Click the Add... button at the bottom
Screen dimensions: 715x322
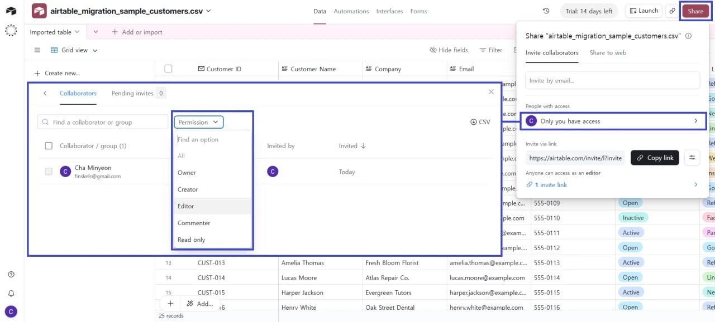point(200,304)
